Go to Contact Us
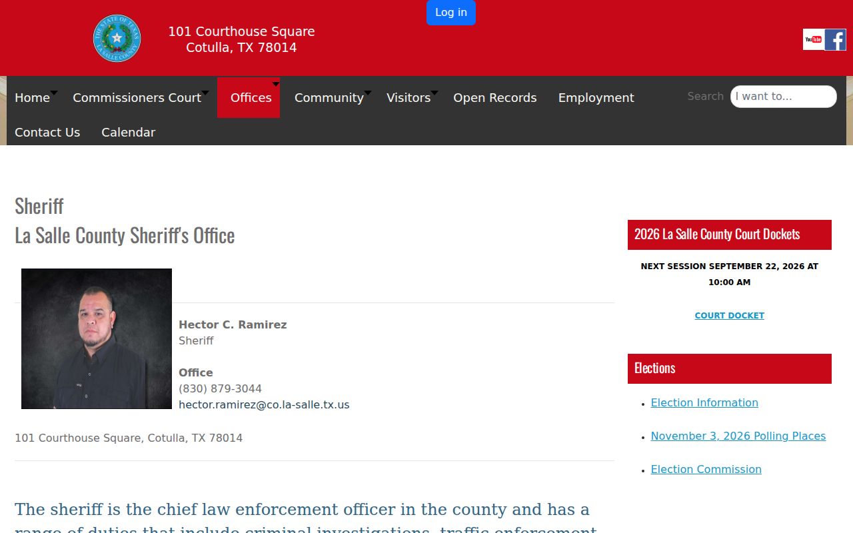853x533 pixels. [x=47, y=133]
